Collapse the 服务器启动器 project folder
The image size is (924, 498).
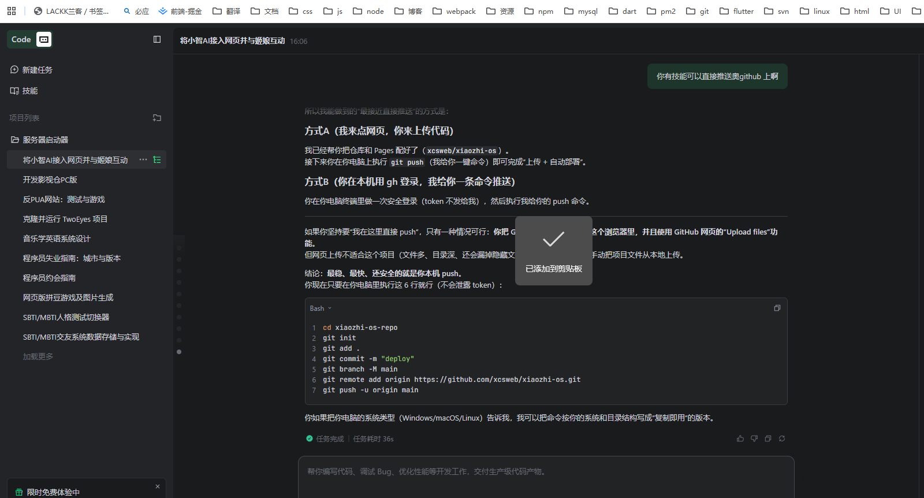click(x=15, y=140)
